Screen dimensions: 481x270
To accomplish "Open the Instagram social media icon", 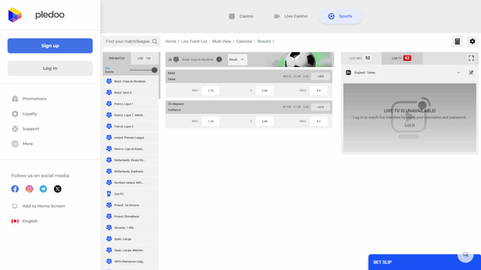I will (x=29, y=189).
